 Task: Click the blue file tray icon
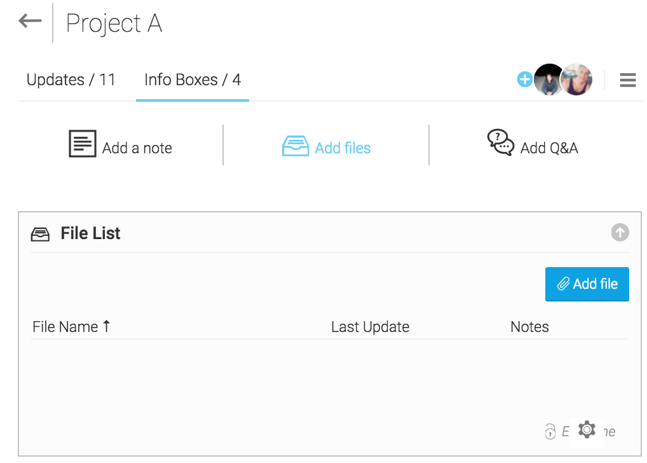point(296,146)
